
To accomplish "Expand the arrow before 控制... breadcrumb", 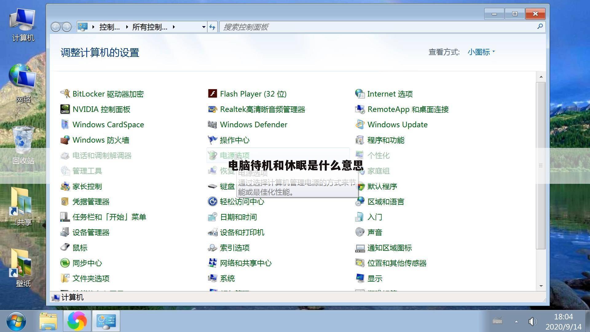I will 93,27.
